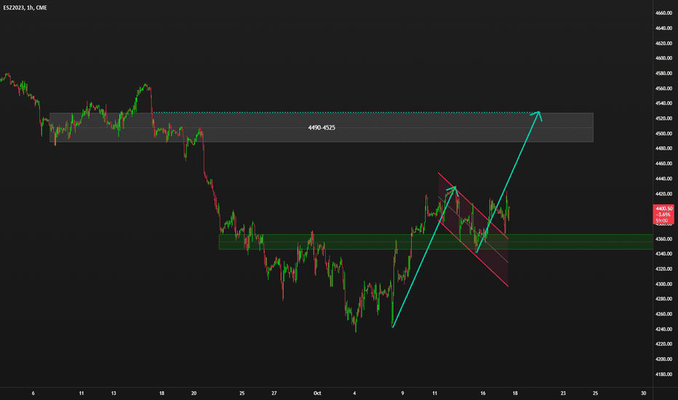Image resolution: width=678 pixels, height=400 pixels.
Task: Click the ESZ2023, 1h, CME symbol label
Action: coord(25,8)
